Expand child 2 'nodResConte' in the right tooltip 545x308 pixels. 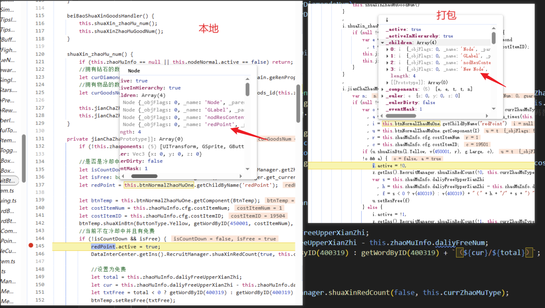387,62
